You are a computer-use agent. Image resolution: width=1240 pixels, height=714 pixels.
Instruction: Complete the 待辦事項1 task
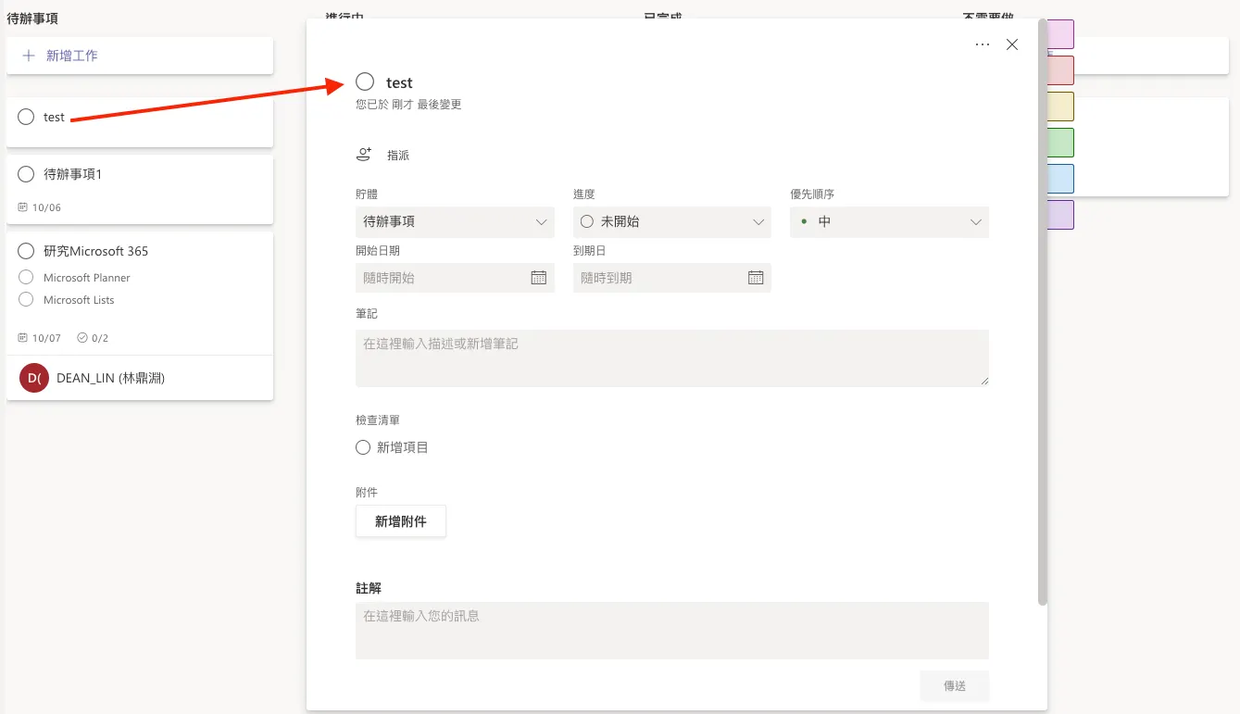[x=26, y=174]
